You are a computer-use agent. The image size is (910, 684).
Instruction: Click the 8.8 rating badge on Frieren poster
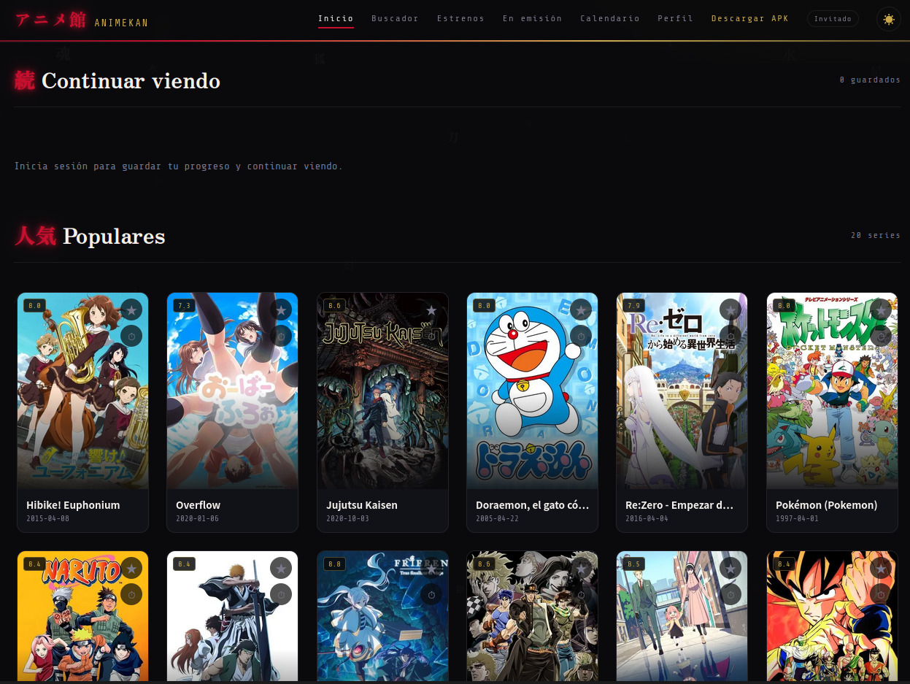pyautogui.click(x=334, y=564)
